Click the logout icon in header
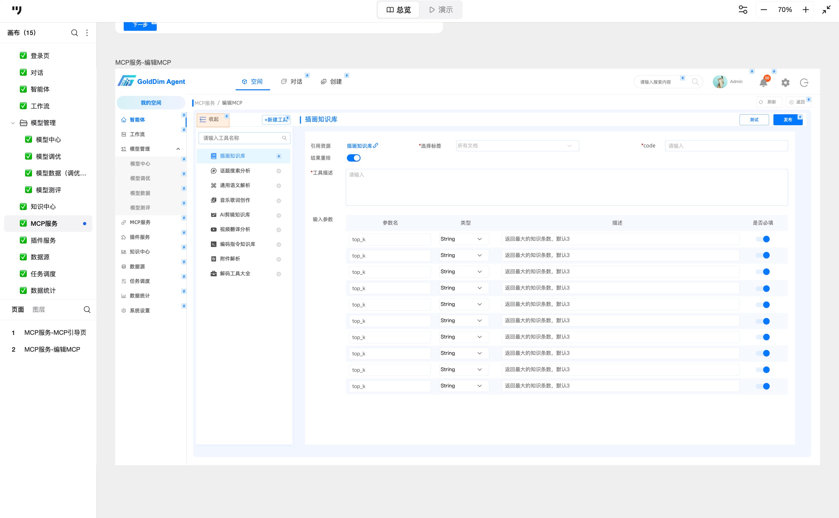Image resolution: width=839 pixels, height=518 pixels. coord(804,82)
